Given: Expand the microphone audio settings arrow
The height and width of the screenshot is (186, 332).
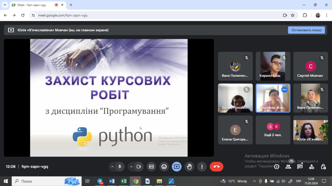Looking at the screenshot, I should (112, 167).
